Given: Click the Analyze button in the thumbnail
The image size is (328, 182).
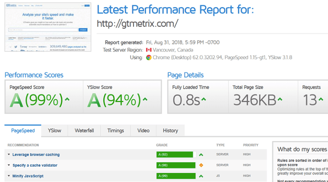Looking at the screenshot, I should click(83, 30).
